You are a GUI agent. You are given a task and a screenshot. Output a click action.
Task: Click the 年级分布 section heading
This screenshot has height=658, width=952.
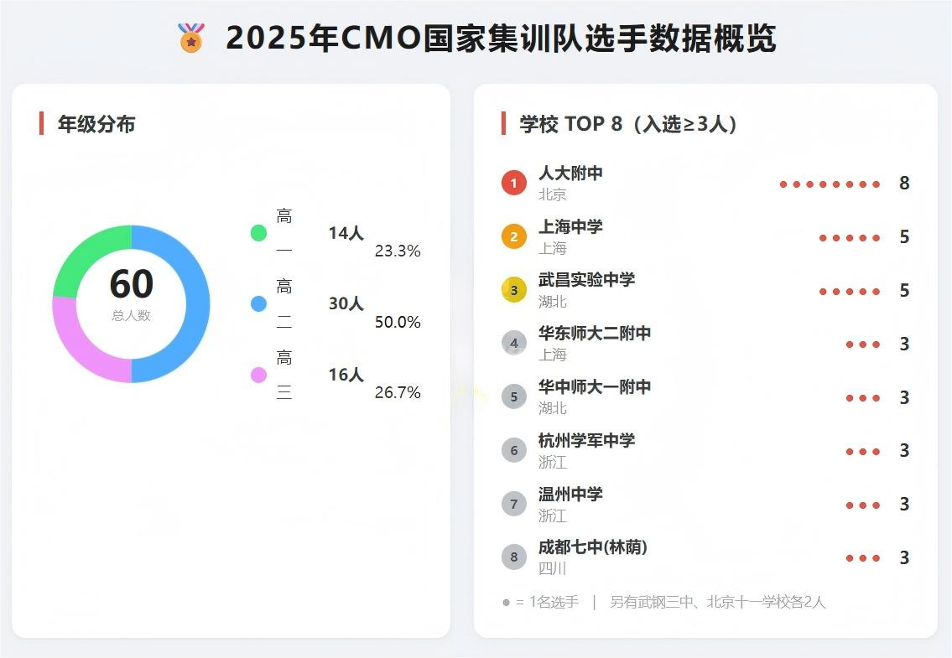click(x=96, y=124)
